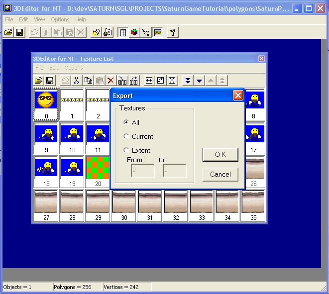The height and width of the screenshot is (294, 329).
Task: Click greyed Paste icon in Texture List toolbar
Action: tap(100, 81)
